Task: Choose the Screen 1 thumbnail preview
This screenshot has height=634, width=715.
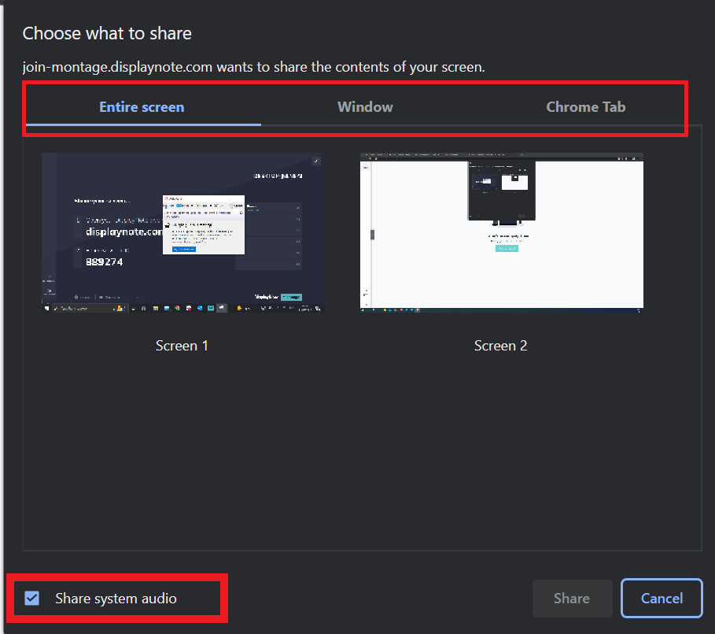Action: point(182,232)
